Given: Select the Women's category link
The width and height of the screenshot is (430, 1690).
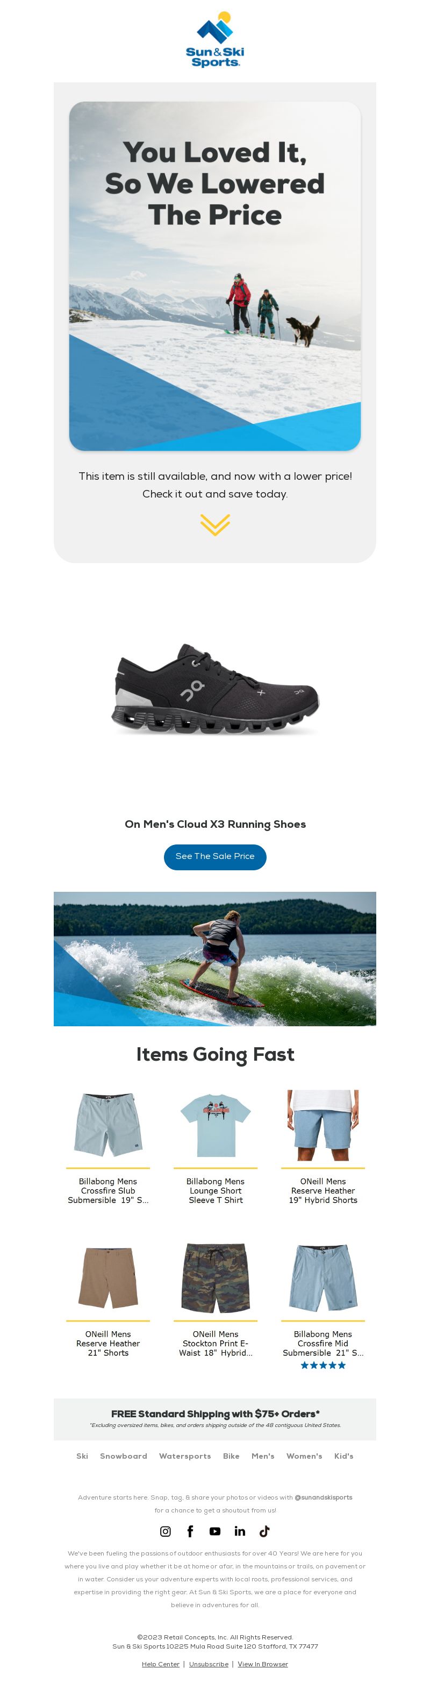Looking at the screenshot, I should [x=304, y=1456].
